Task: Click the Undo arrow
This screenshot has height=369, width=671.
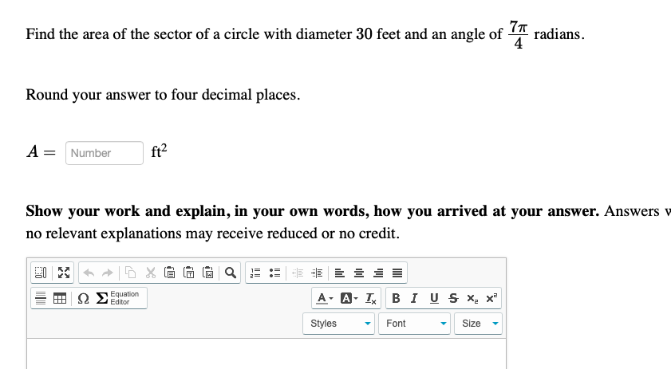Action: click(x=89, y=273)
